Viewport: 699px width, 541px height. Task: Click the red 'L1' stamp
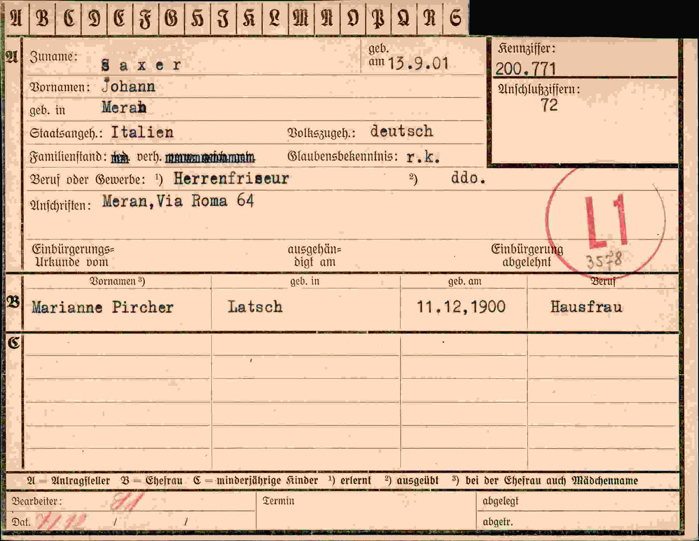606,222
